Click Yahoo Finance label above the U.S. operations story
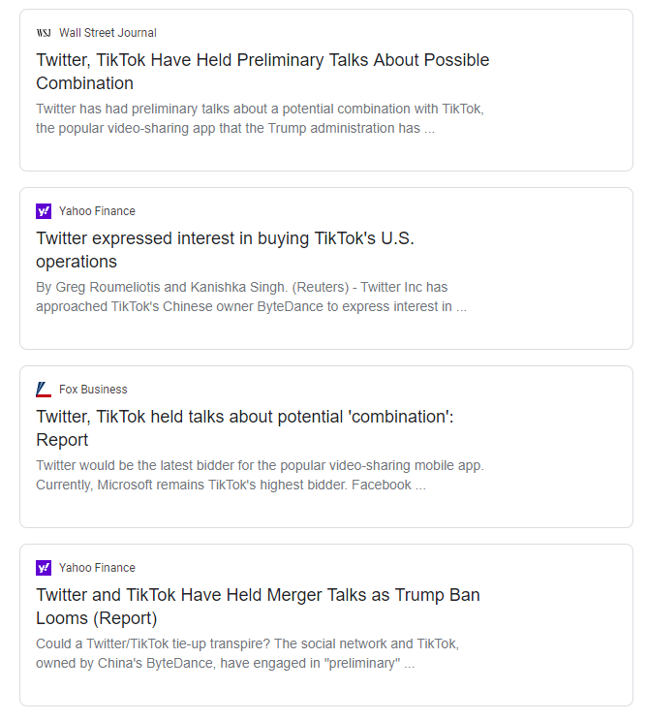This screenshot has width=647, height=721. tap(97, 211)
